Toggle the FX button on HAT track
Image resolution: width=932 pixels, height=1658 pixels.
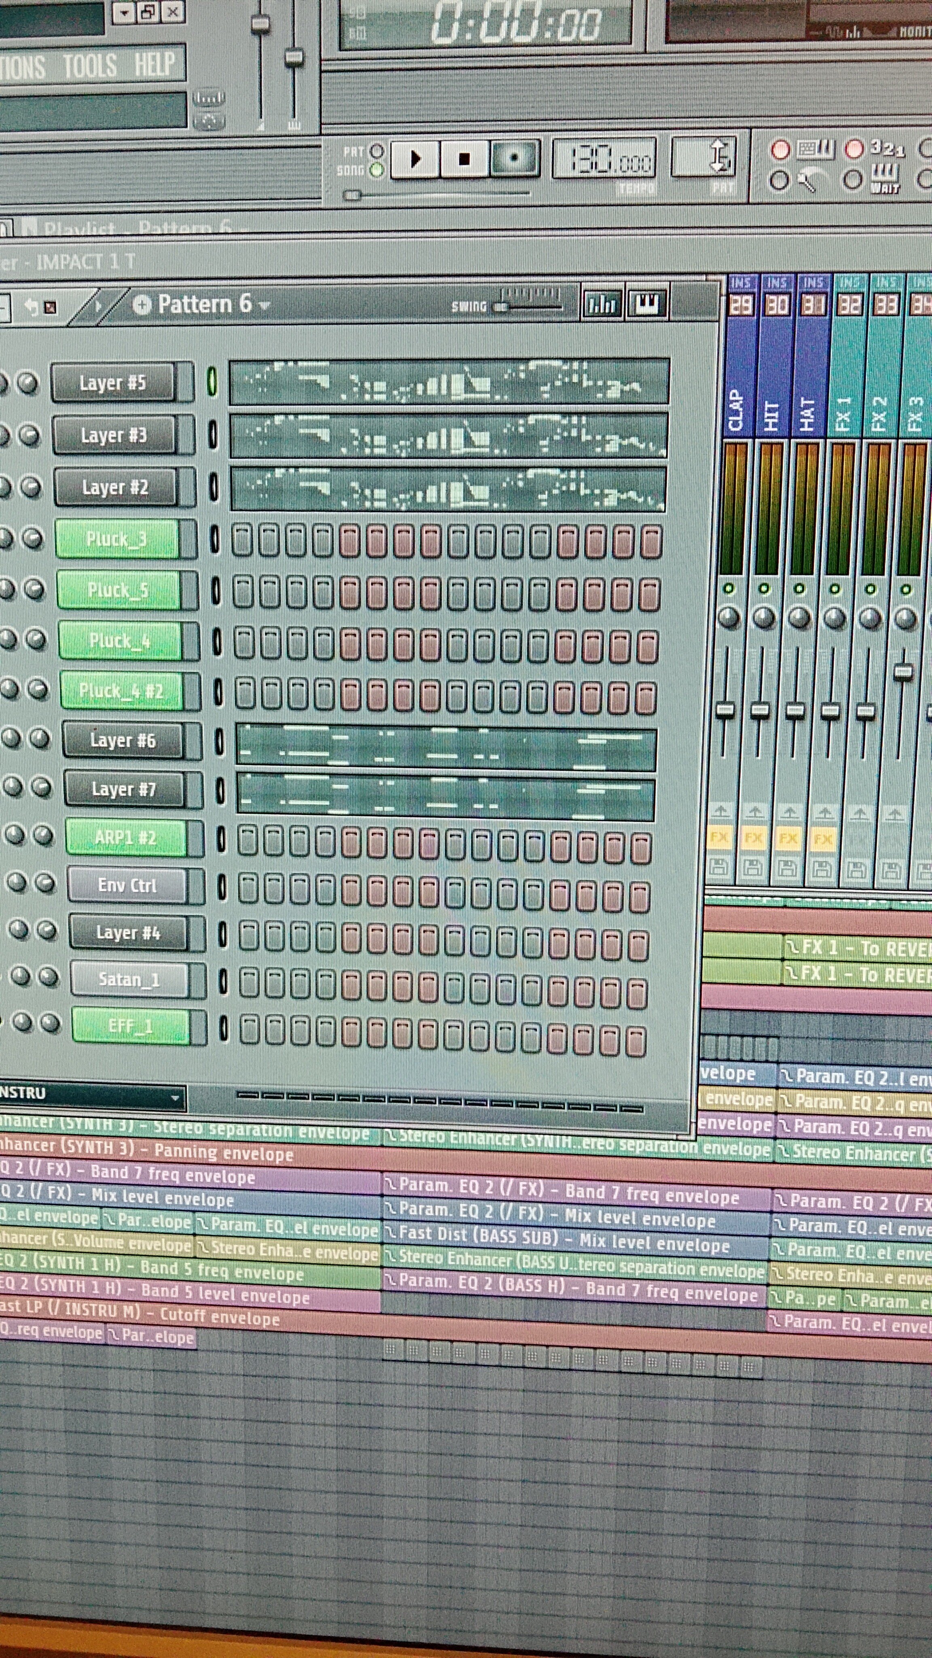[788, 839]
